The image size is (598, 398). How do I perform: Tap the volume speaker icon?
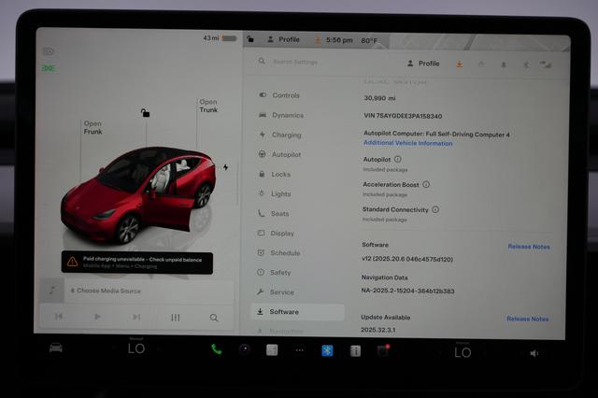[534, 353]
